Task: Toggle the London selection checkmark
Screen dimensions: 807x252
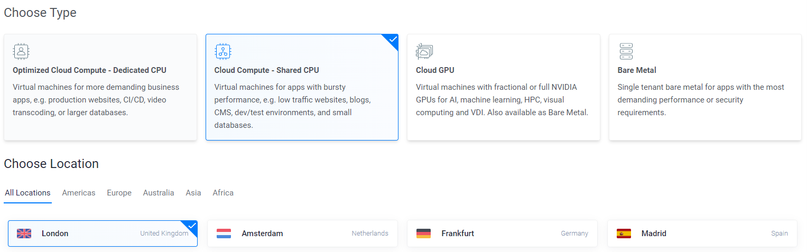Action: click(192, 226)
